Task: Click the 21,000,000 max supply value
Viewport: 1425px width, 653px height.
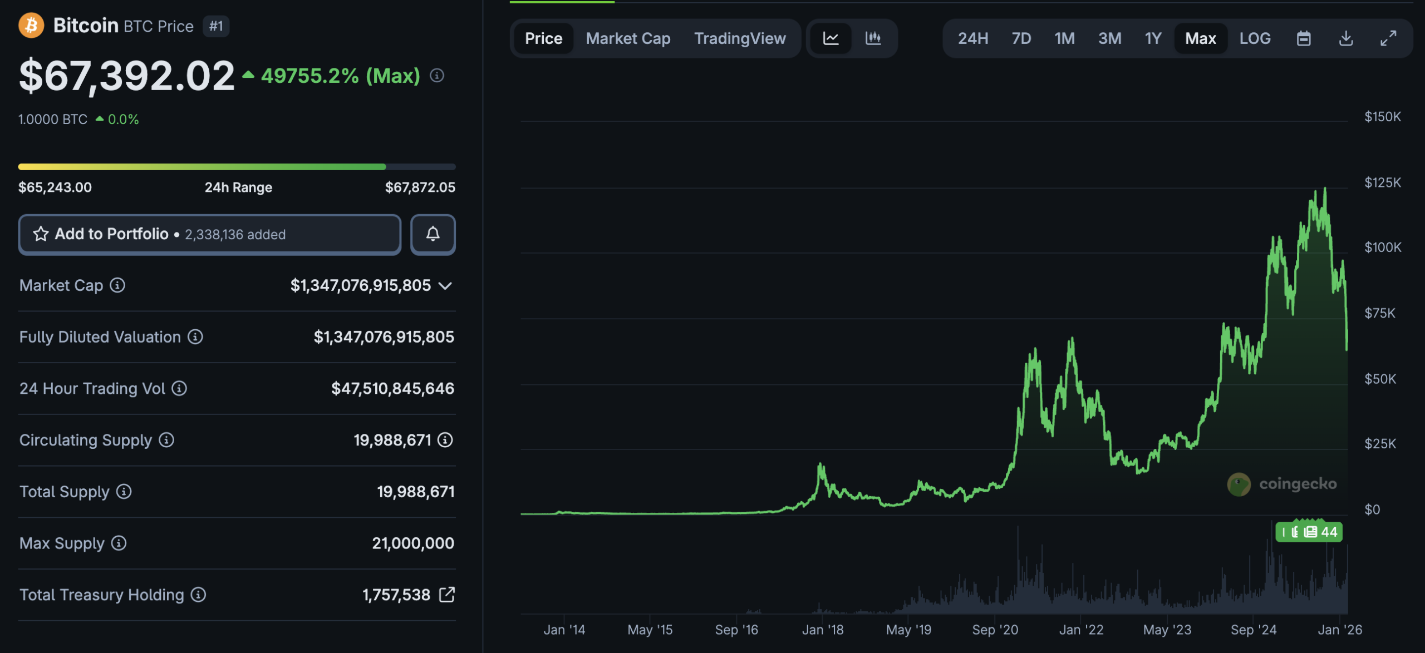Action: click(413, 543)
